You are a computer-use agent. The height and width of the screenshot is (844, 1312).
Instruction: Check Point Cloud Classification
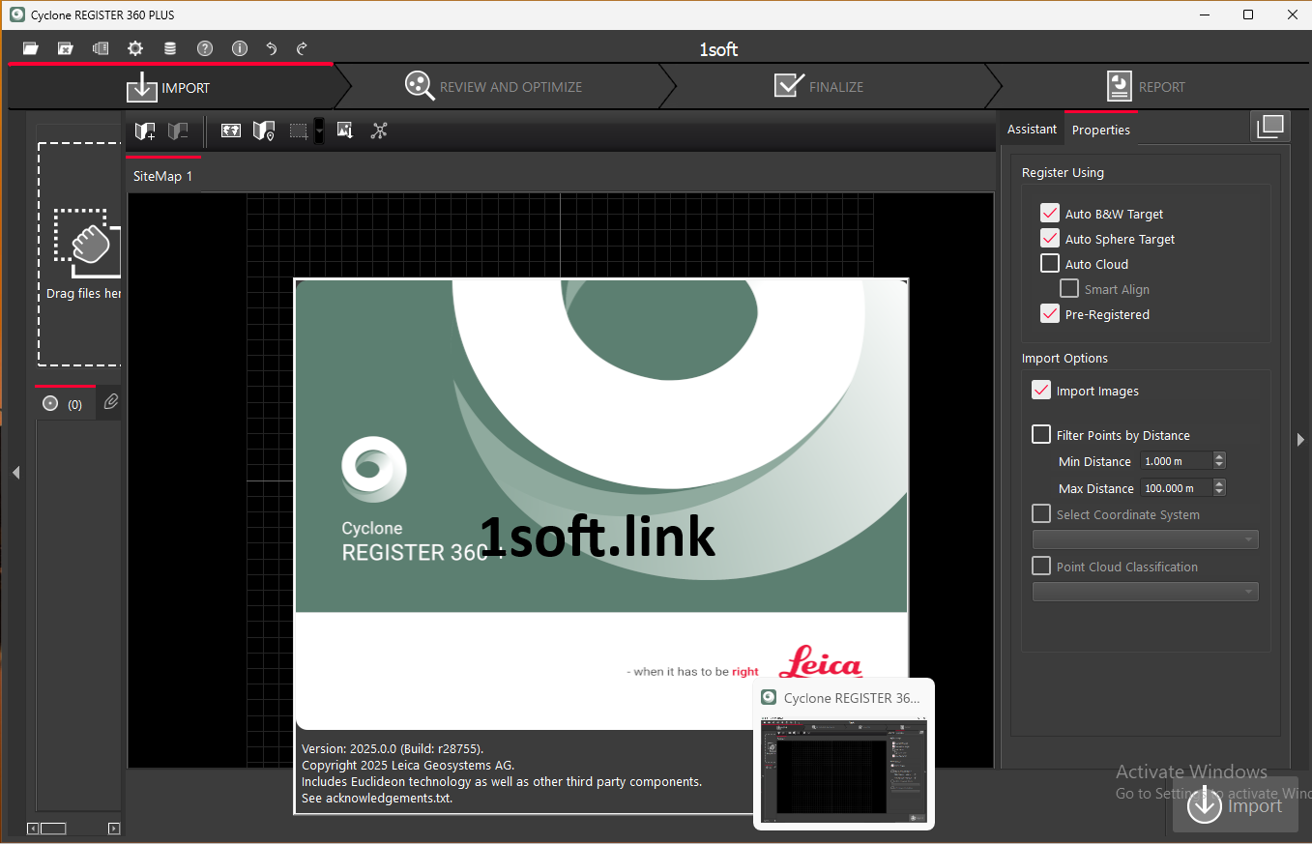[x=1041, y=567]
